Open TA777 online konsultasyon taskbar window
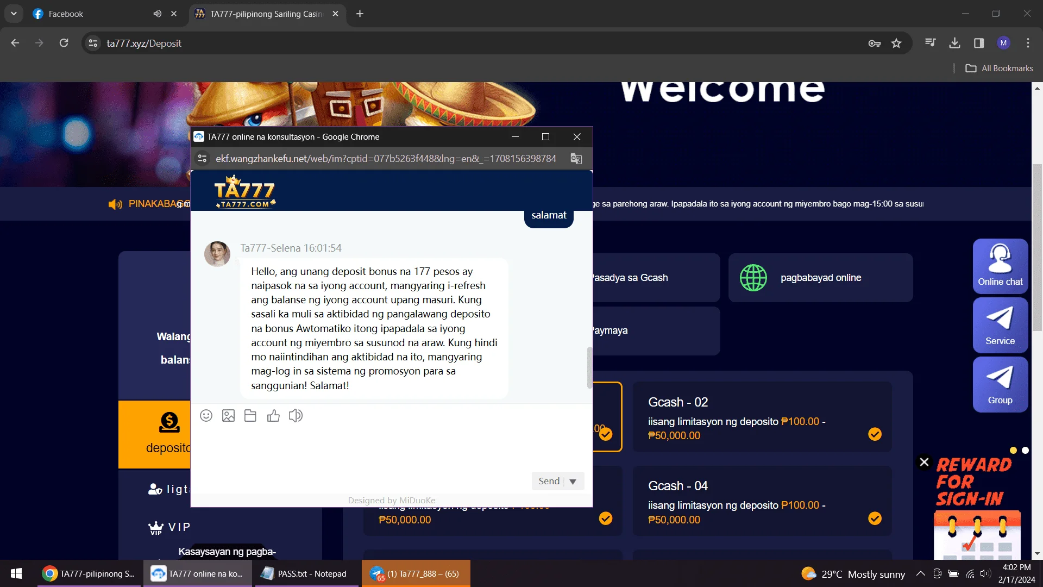The height and width of the screenshot is (587, 1043). pyautogui.click(x=198, y=574)
